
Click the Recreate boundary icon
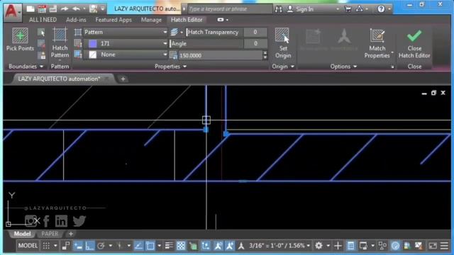pos(41,55)
